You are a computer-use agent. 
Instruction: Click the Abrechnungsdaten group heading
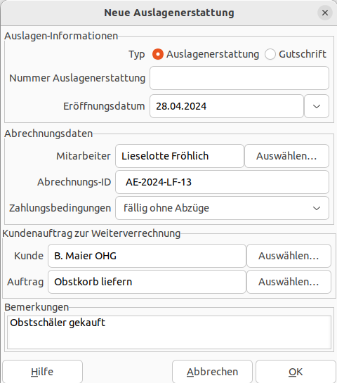48,134
